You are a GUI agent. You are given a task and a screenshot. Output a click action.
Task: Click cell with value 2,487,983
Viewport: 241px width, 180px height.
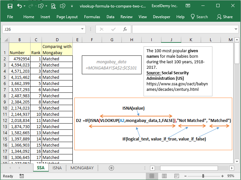20,96
